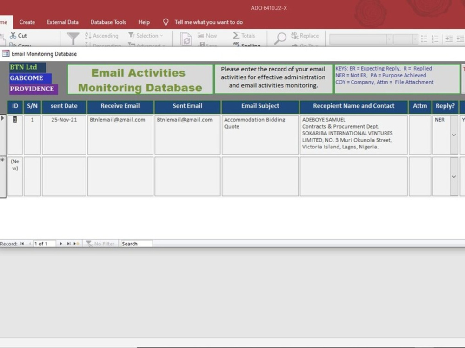Click the Sent Email column header
Image resolution: width=465 pixels, height=348 pixels.
(x=187, y=106)
